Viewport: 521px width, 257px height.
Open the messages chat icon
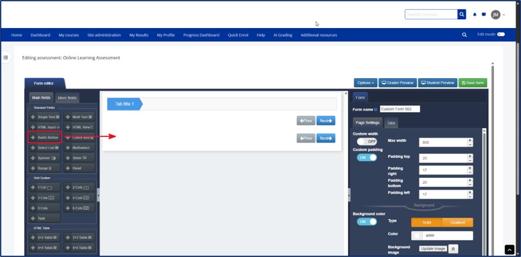tap(483, 14)
